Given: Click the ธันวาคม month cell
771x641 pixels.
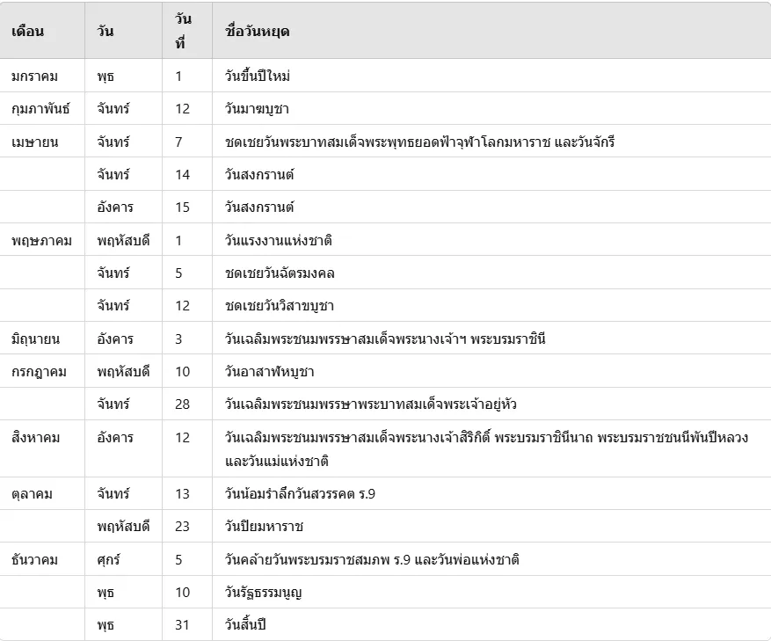Looking at the screenshot, I should (34, 559).
